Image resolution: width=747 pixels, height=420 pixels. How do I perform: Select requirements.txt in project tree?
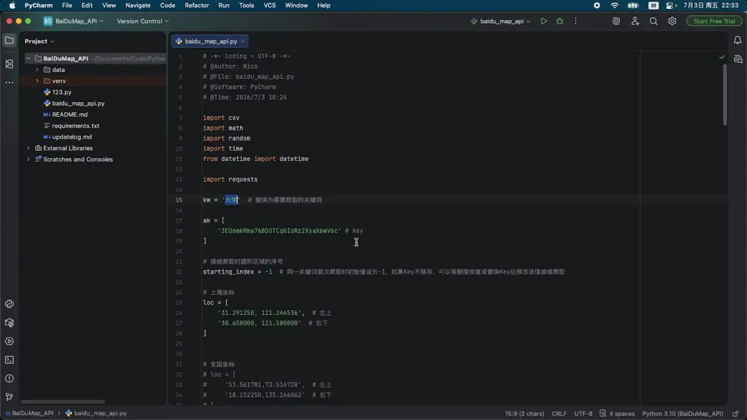75,126
